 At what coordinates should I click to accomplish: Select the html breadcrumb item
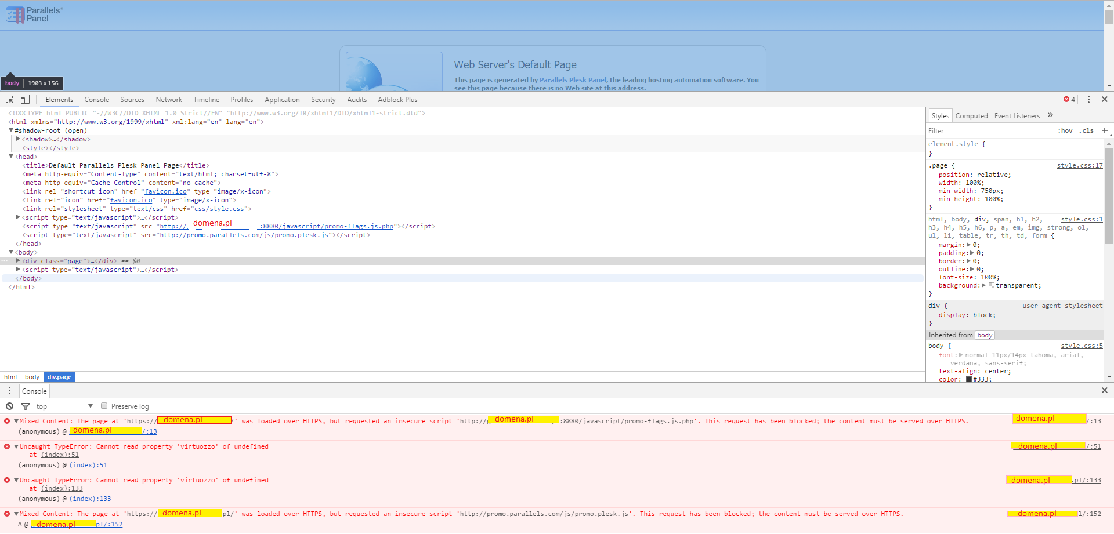pos(10,377)
